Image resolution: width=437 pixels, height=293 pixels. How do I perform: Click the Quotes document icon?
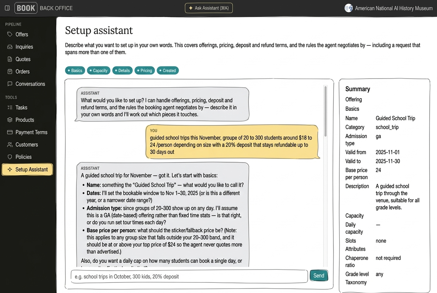coord(10,59)
